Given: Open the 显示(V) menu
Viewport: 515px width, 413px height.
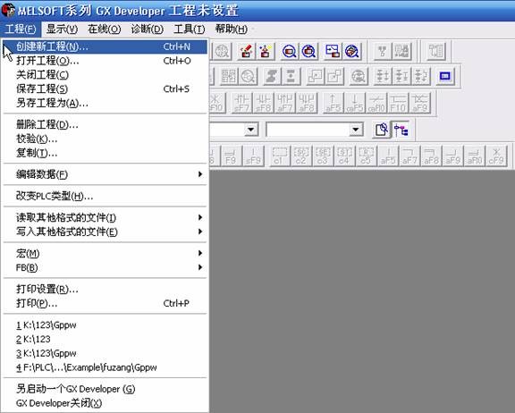Looking at the screenshot, I should [x=62, y=29].
